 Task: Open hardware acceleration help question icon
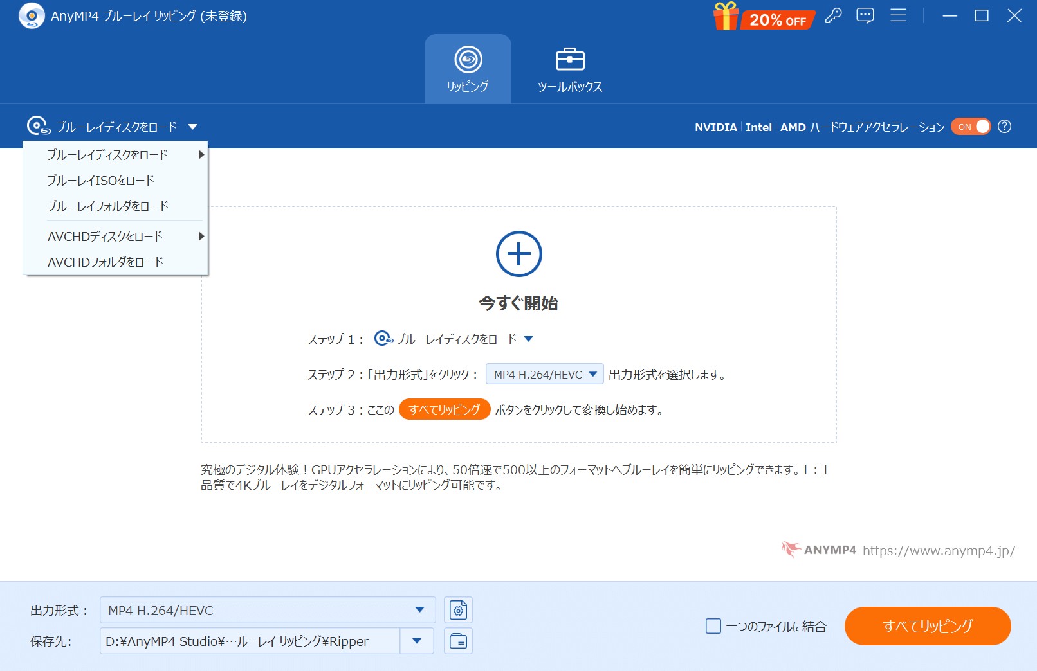point(1004,127)
